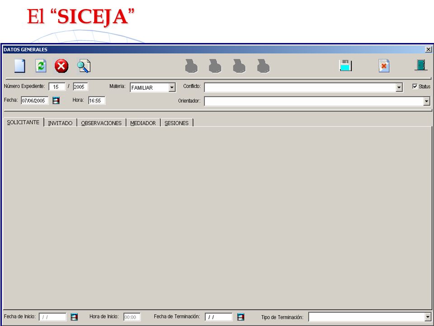This screenshot has height=326, width=434.
Task: Open calendar icon beside Fecha de Terminación
Action: [x=241, y=317]
